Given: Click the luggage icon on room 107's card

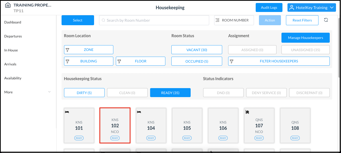Looking at the screenshot, I should point(247,112).
